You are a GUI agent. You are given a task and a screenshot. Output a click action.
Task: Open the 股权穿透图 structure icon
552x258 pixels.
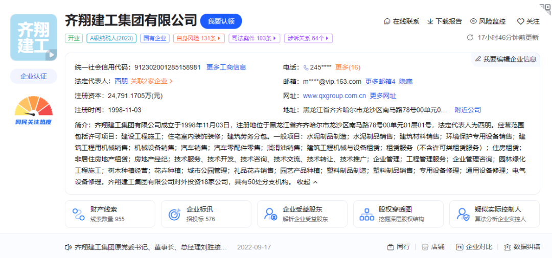[366, 214]
